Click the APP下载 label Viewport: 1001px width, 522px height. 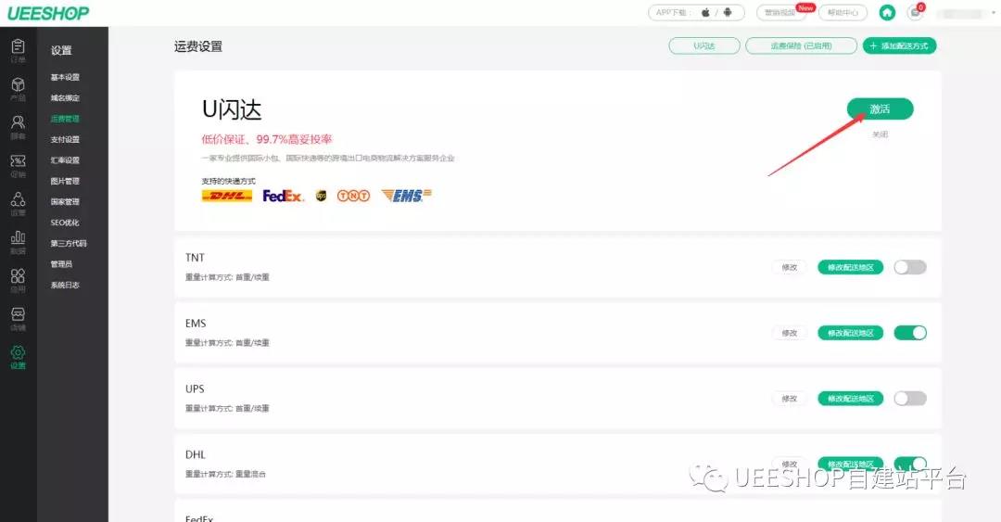point(672,12)
